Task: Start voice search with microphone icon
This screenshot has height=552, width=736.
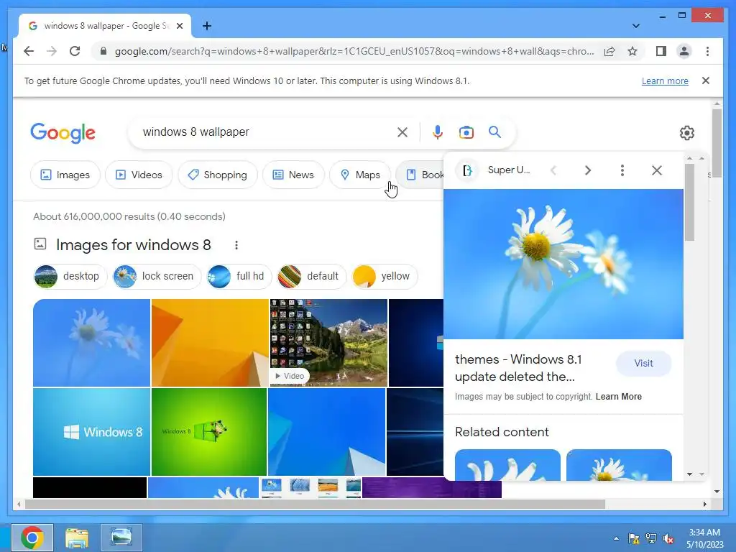Action: pos(437,132)
